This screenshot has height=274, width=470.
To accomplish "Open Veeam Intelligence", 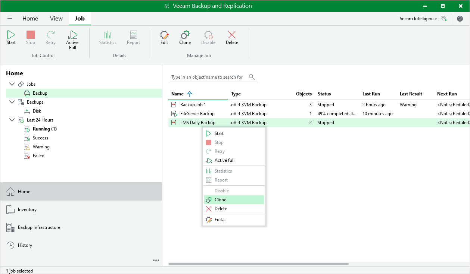I will pyautogui.click(x=418, y=18).
